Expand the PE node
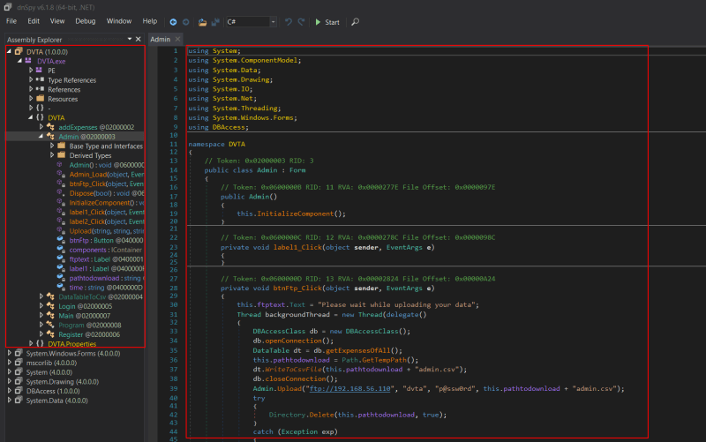This screenshot has height=442, width=706. [x=31, y=70]
